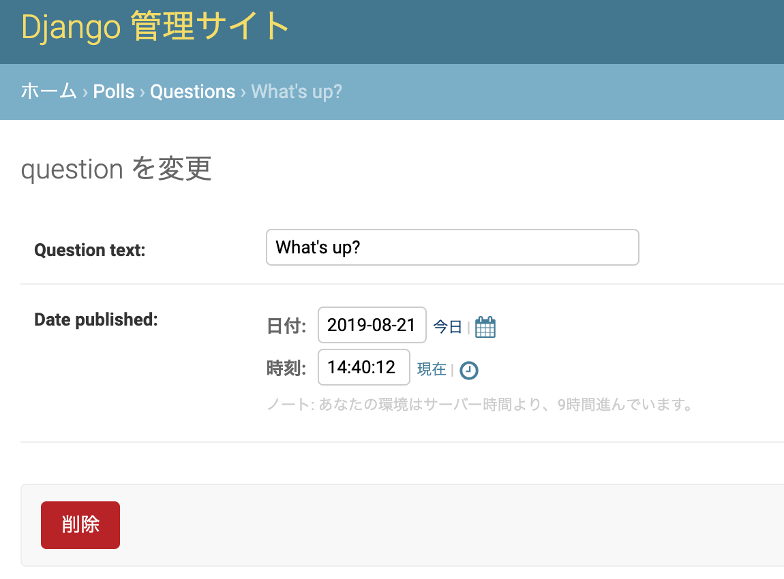Click the 今日 (today) shortcut link
The width and height of the screenshot is (784, 579).
tap(447, 327)
